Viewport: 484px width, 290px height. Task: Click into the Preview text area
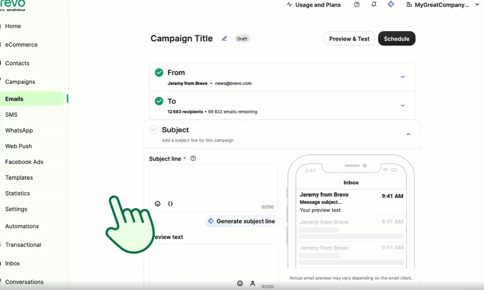213,267
